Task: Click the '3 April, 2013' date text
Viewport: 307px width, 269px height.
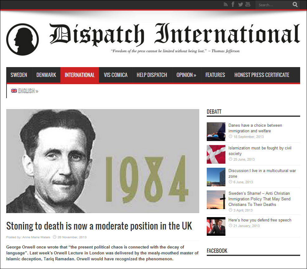Action: point(243,210)
